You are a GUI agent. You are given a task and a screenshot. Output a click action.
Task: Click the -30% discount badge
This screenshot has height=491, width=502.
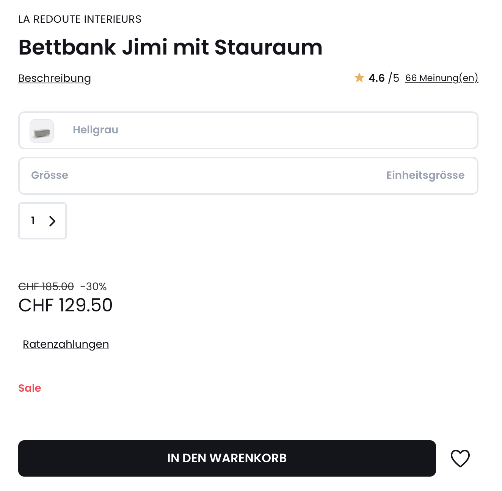point(94,286)
